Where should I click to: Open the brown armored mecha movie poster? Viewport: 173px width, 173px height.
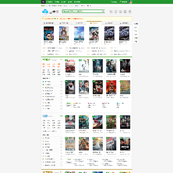coord(84,144)
